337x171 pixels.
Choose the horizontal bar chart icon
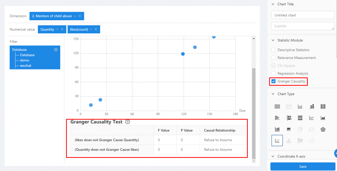tap(277, 118)
